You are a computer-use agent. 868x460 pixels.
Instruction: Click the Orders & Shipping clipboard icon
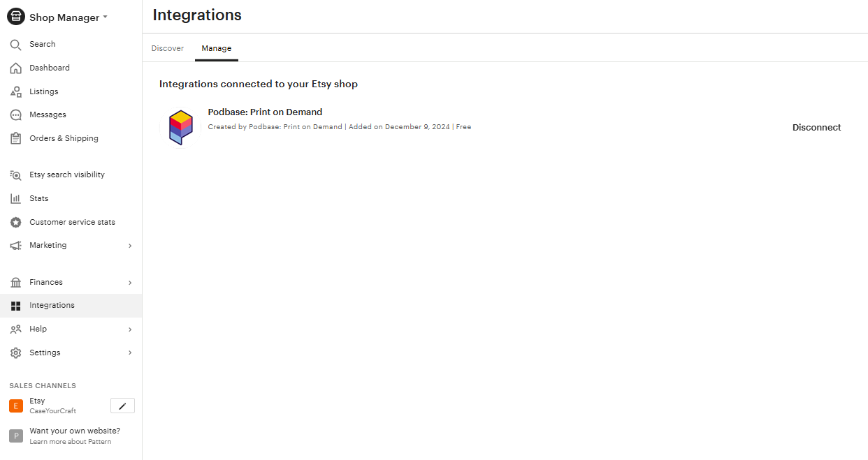(x=15, y=139)
